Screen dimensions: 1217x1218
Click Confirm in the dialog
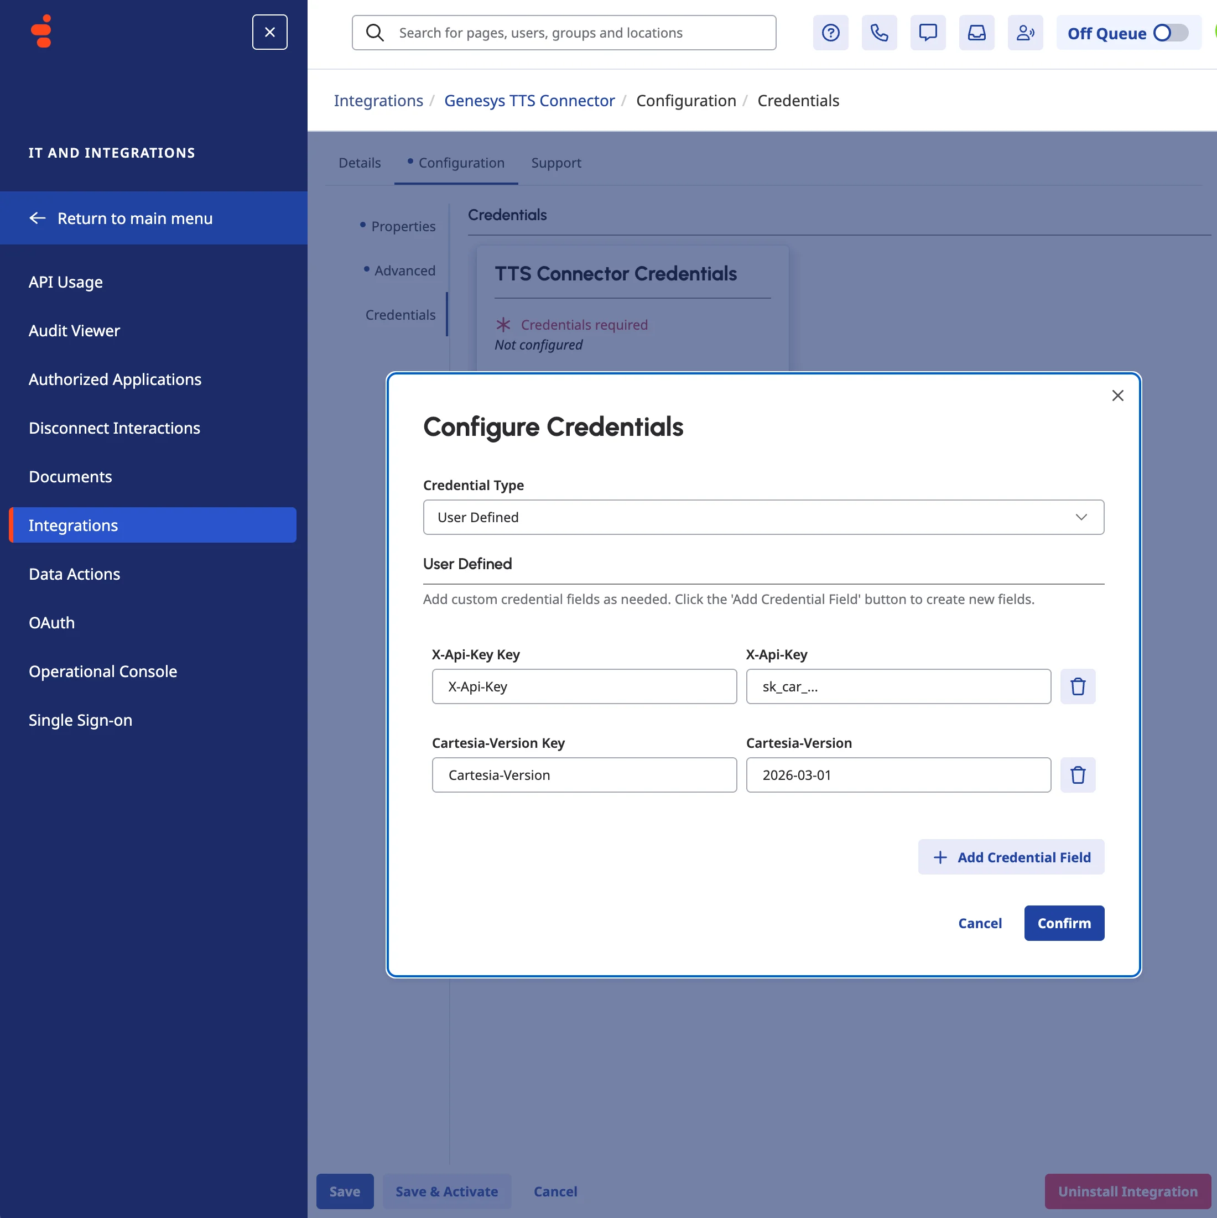pyautogui.click(x=1064, y=923)
